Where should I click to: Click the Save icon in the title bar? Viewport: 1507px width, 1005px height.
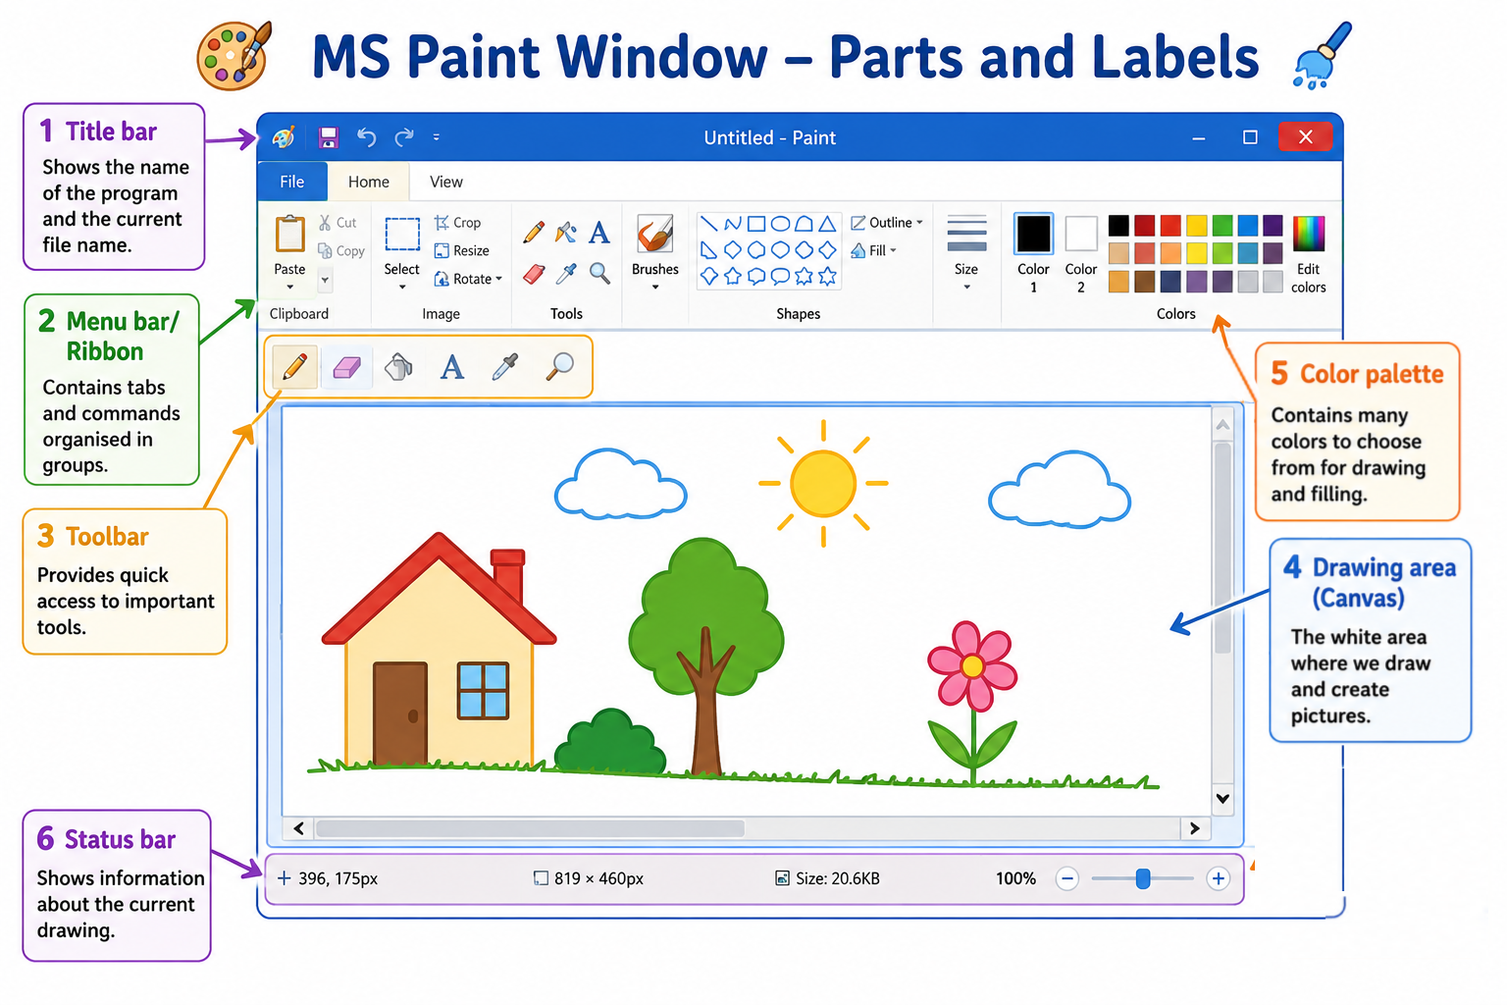pos(329,137)
